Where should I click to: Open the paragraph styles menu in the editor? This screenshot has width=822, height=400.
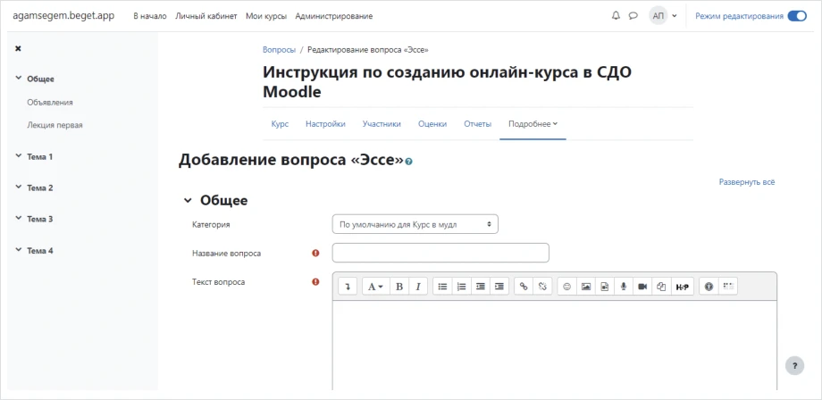[x=375, y=287]
